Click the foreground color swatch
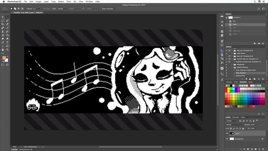The height and width of the screenshot is (151, 268). tap(4, 58)
